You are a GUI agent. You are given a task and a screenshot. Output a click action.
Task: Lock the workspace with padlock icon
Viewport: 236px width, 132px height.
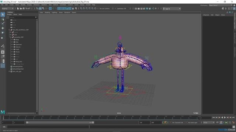point(234,5)
